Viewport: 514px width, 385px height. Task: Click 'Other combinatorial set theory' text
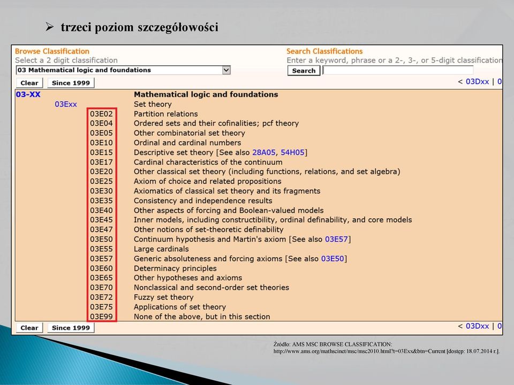click(x=190, y=133)
